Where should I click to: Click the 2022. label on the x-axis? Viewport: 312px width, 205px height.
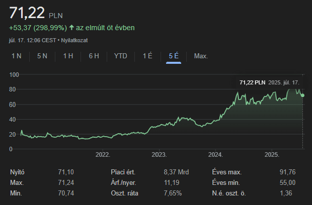pos(102,155)
